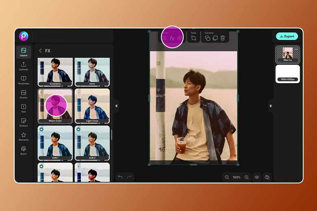Click the trash delete icon
Screen dimensions: 317x211
(222, 38)
